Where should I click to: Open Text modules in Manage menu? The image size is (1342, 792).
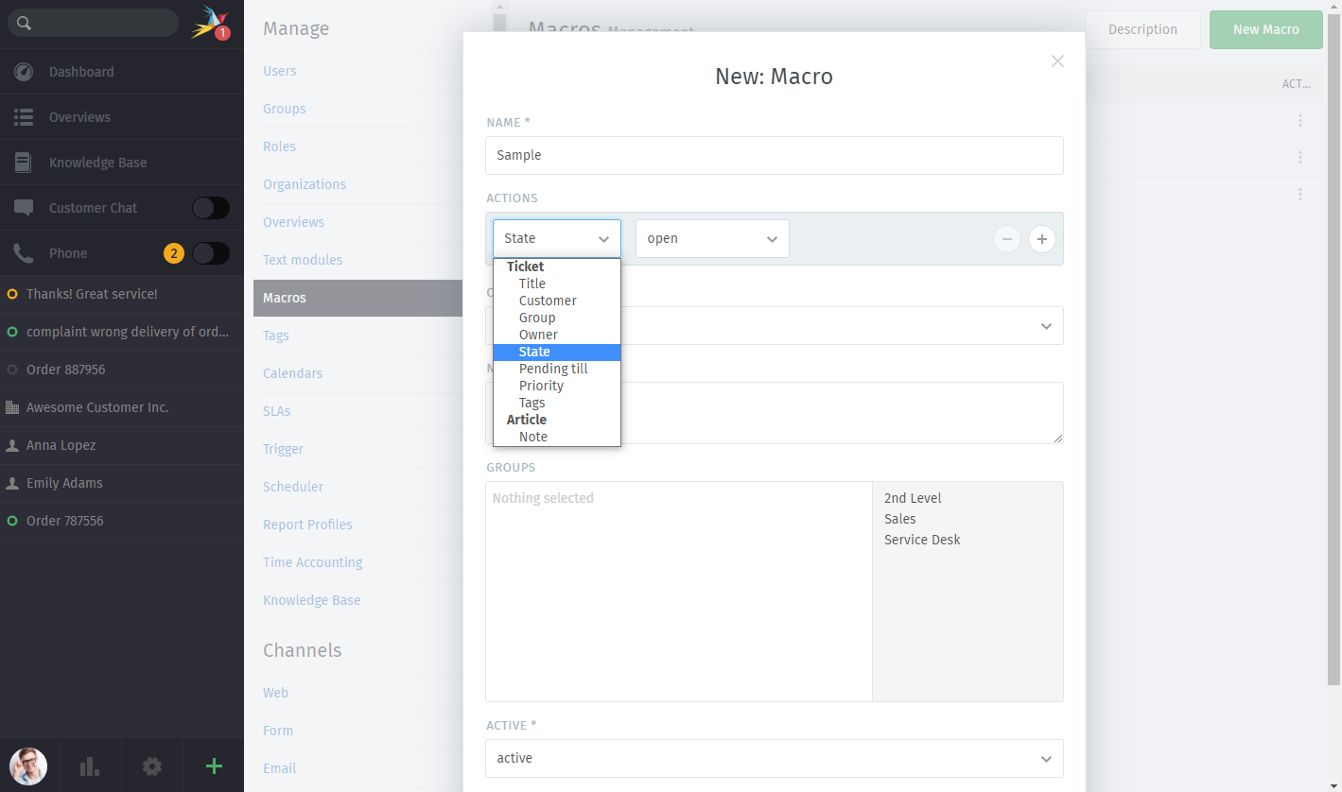point(303,260)
